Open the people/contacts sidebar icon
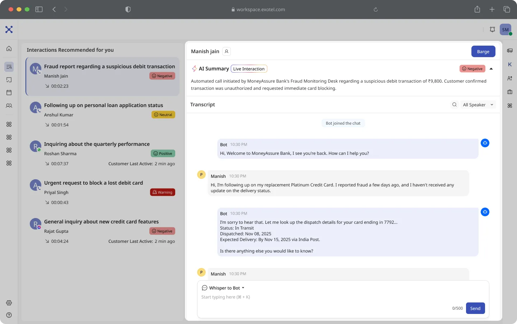Screen dimensions: 517x324 (9, 106)
